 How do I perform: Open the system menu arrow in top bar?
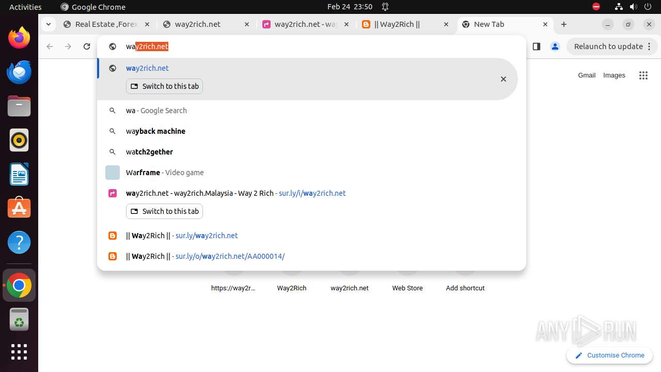point(648,7)
